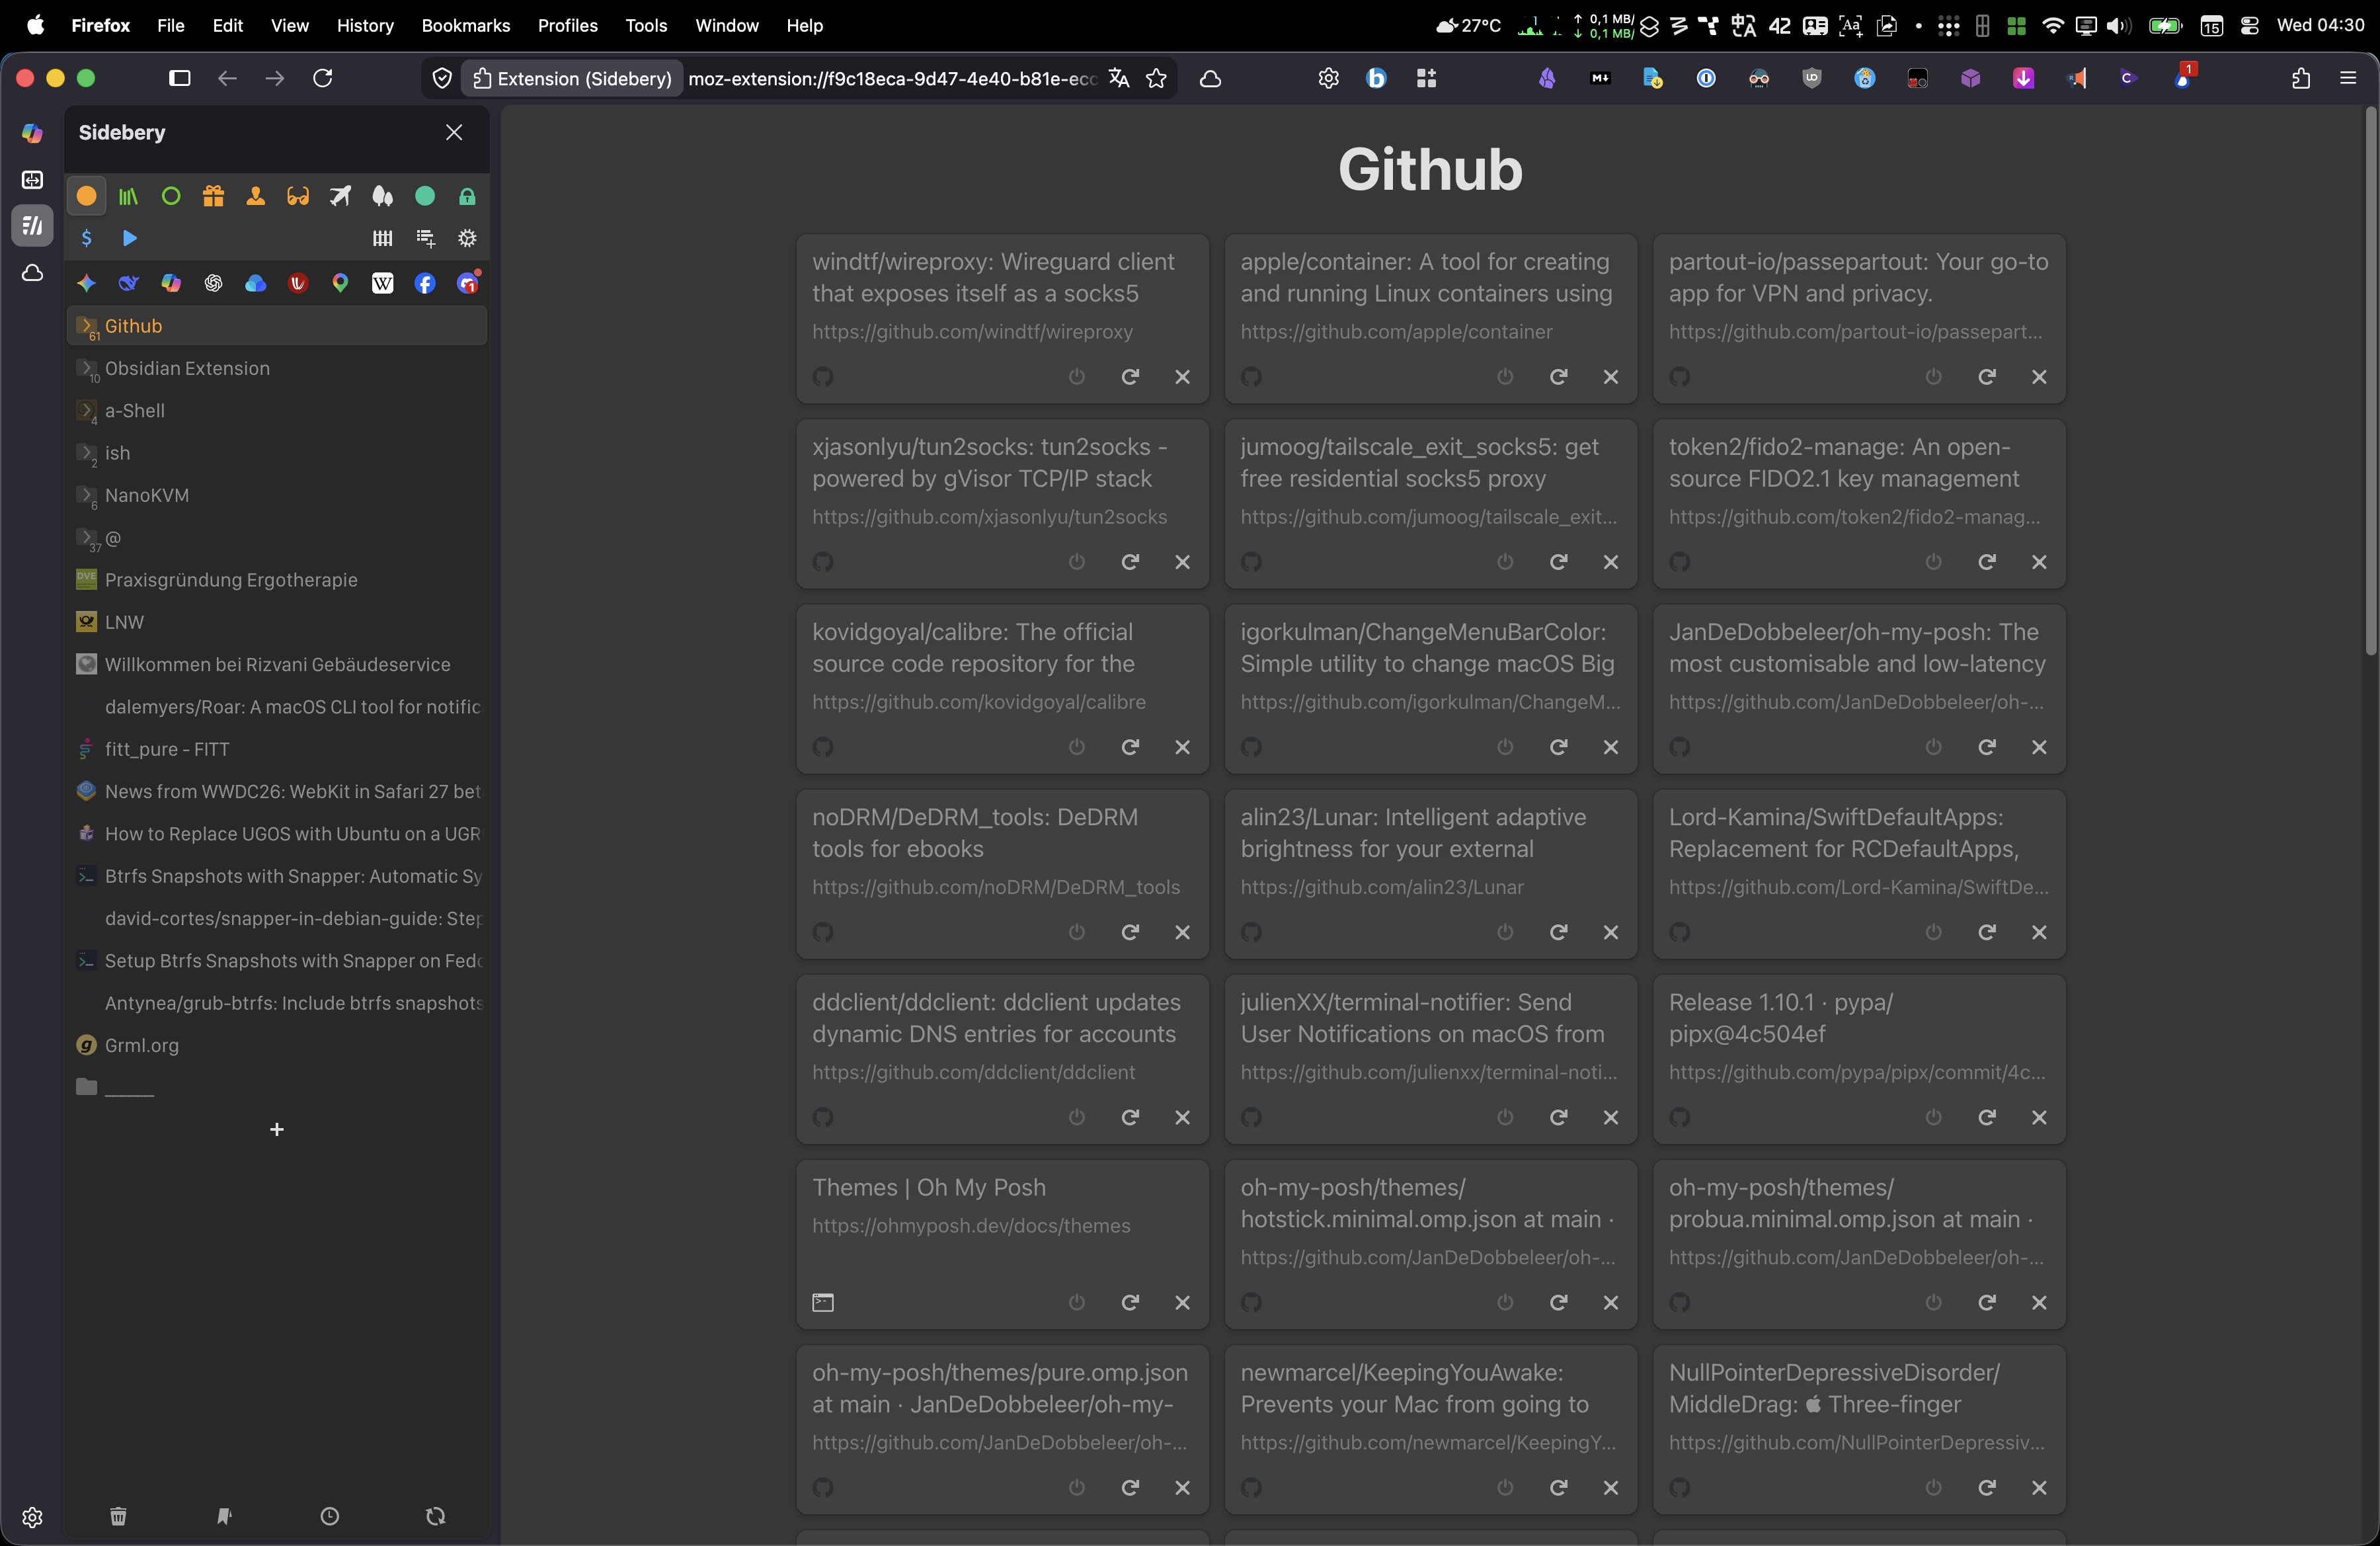Viewport: 2380px width, 1546px height.
Task: Open the Bookmarks menu
Action: point(466,25)
